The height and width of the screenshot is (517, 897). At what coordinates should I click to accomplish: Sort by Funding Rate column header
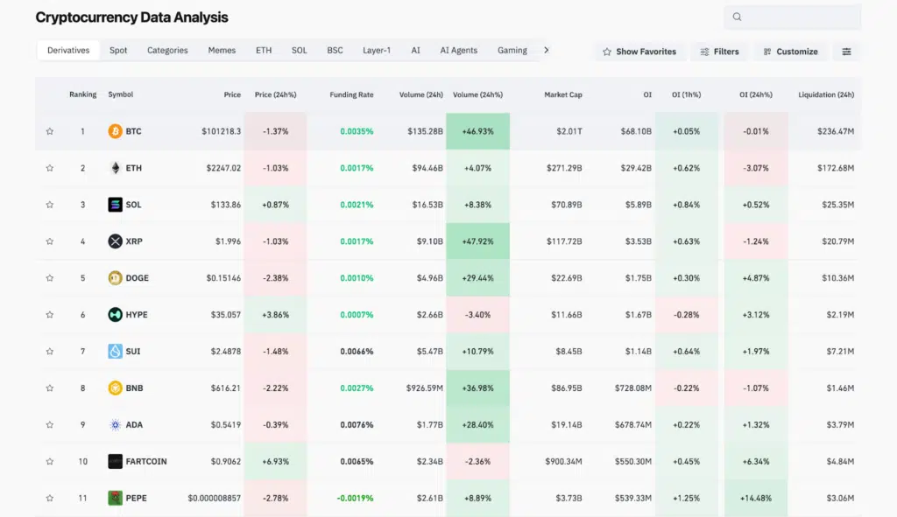(x=351, y=94)
